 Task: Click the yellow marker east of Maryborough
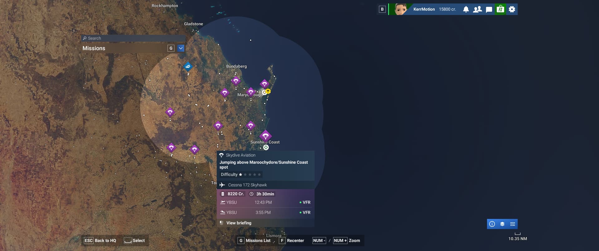tap(268, 91)
